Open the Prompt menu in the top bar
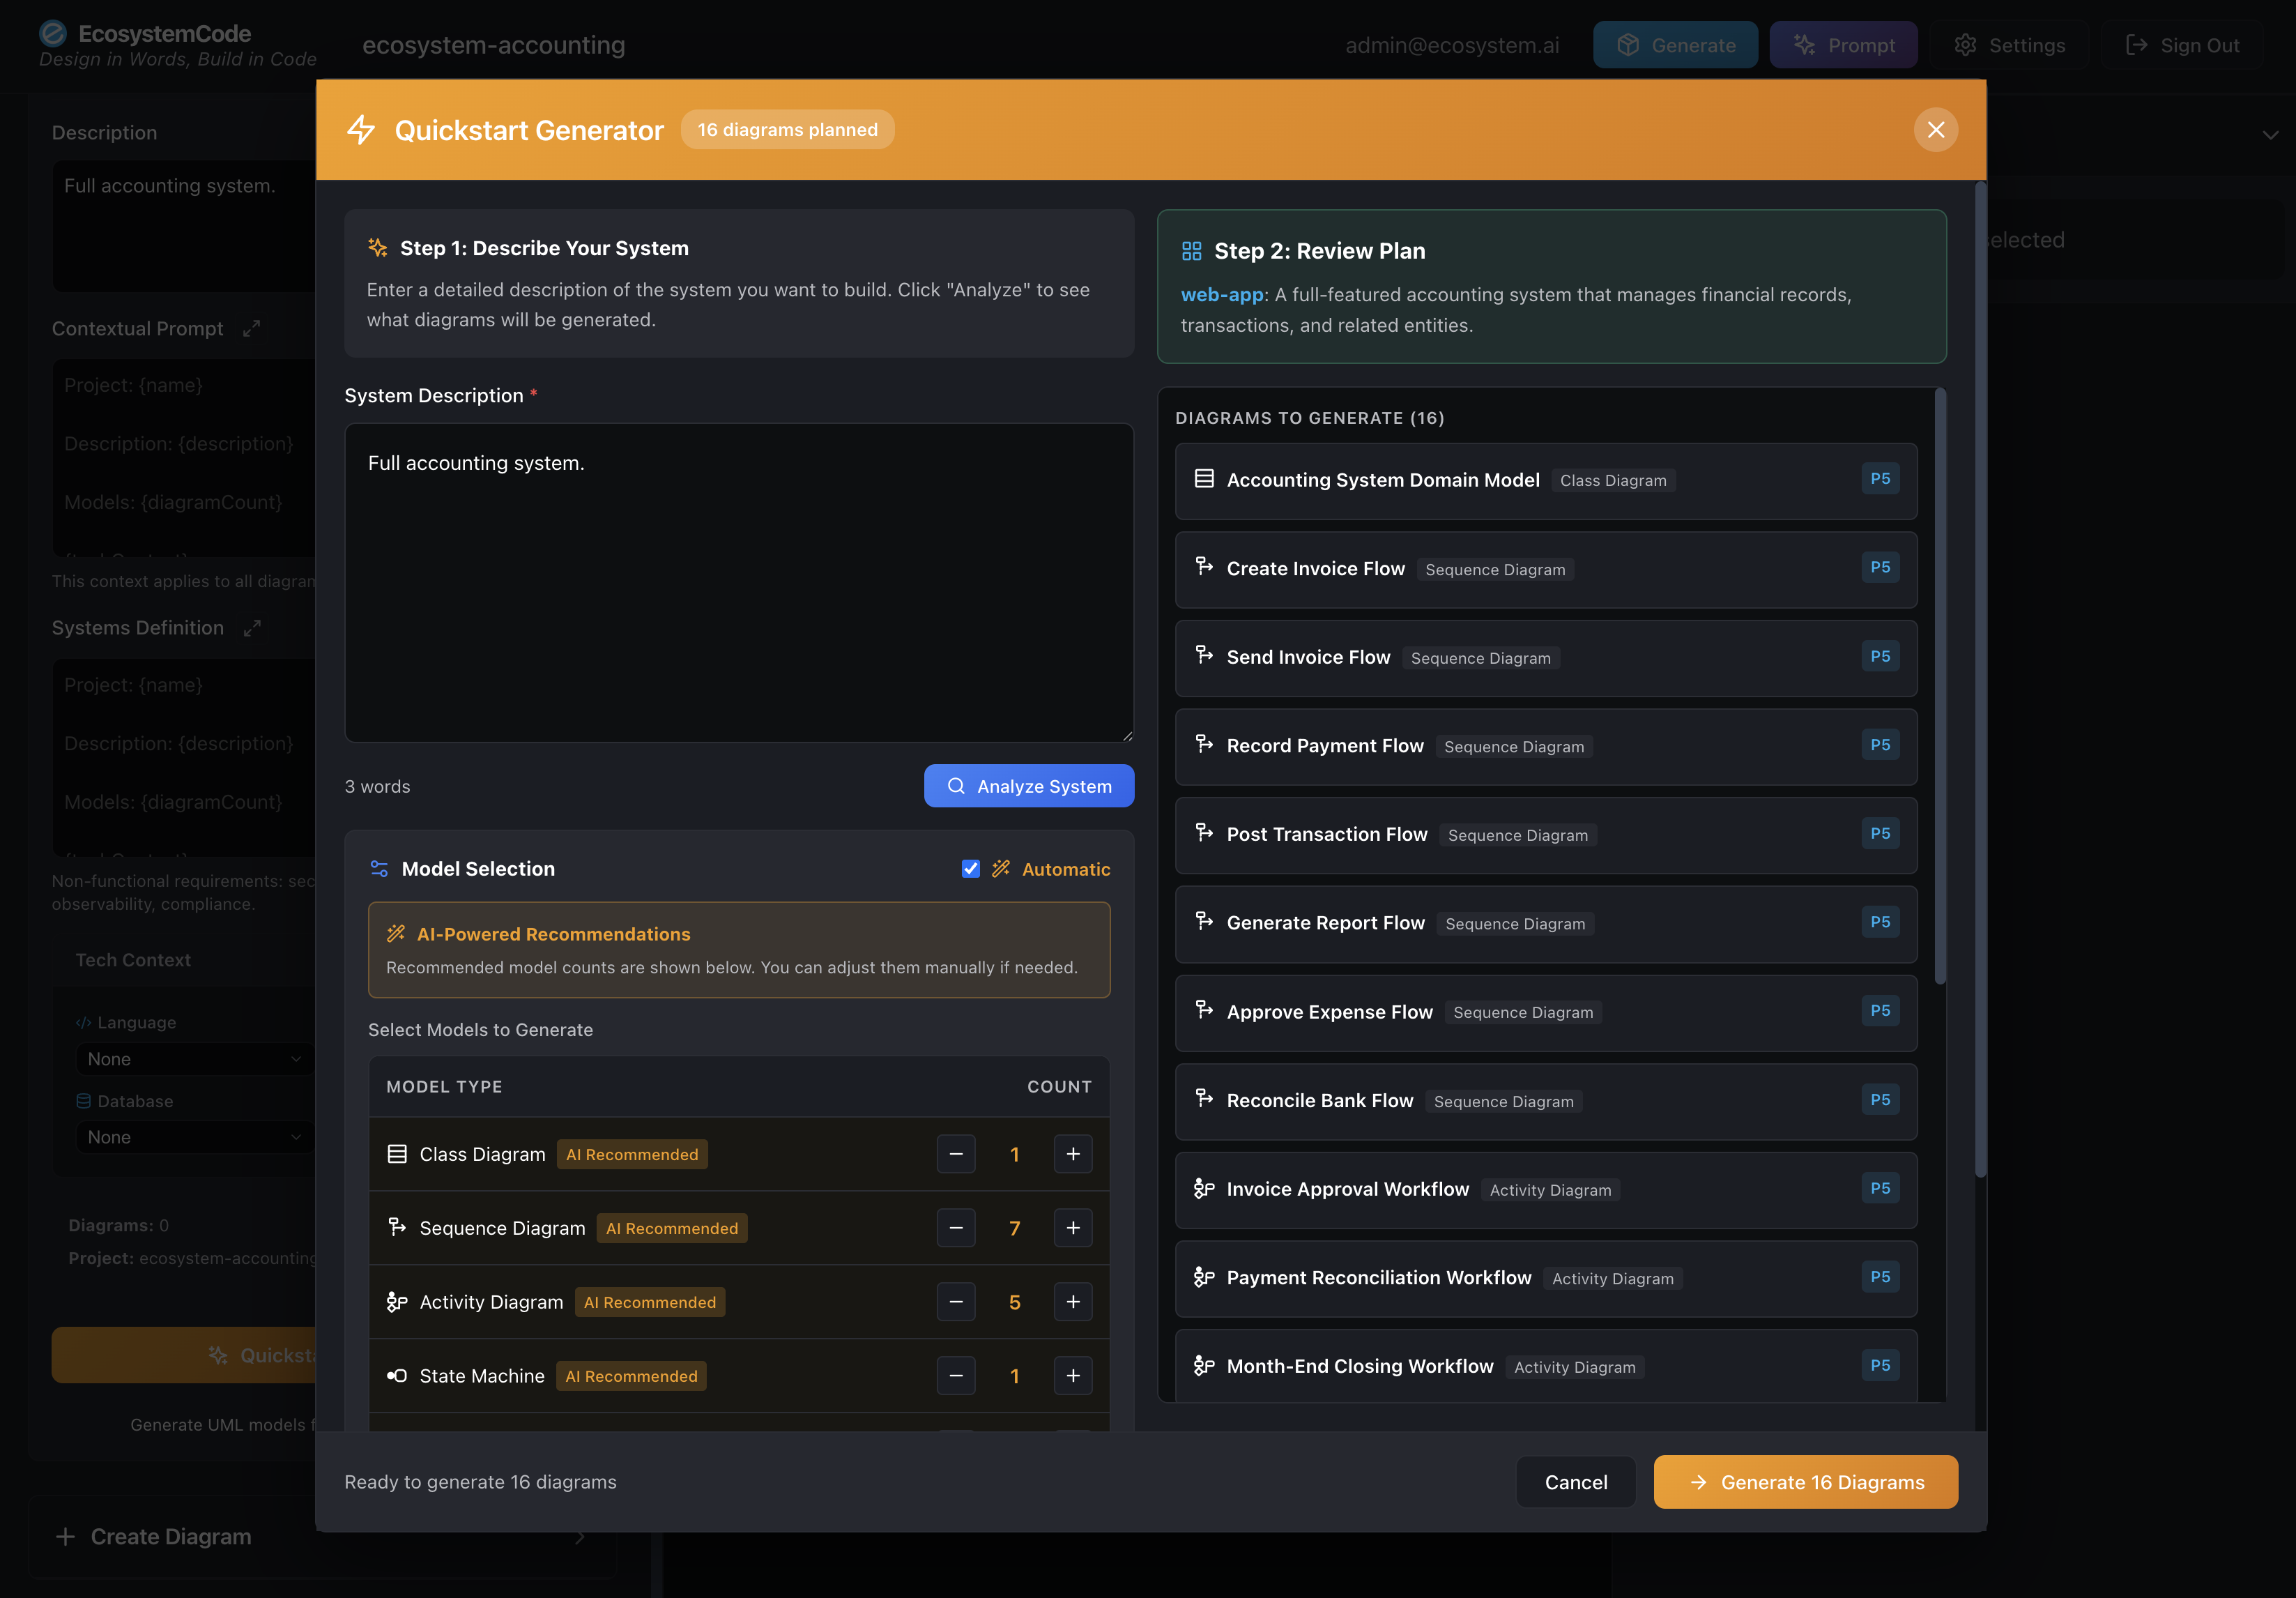2296x1598 pixels. tap(1843, 45)
